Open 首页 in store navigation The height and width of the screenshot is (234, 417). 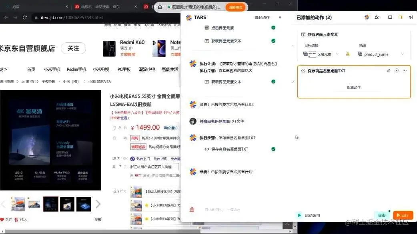coord(31,69)
